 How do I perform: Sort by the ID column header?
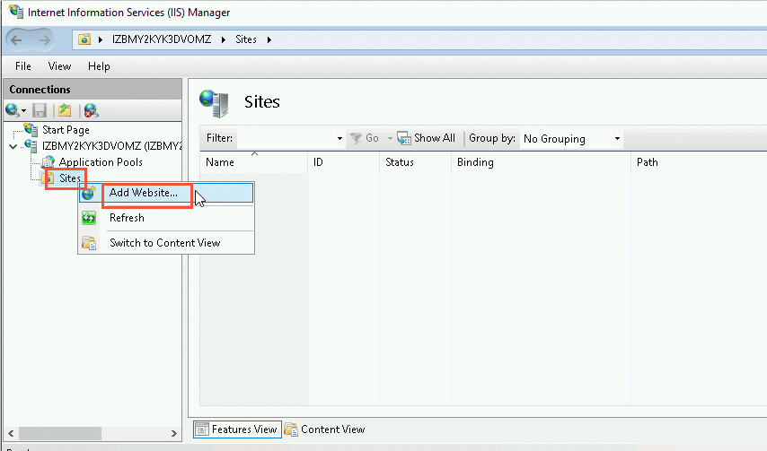(x=343, y=162)
